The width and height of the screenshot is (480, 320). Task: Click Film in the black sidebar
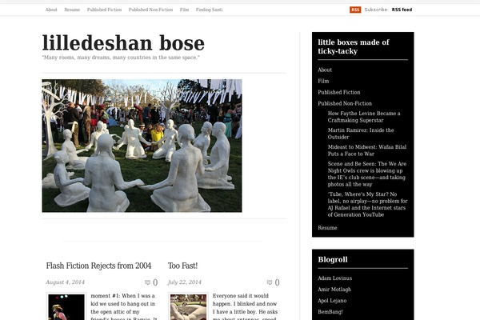point(323,81)
